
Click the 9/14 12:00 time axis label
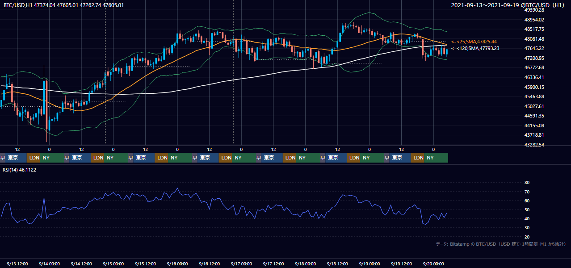(81, 264)
